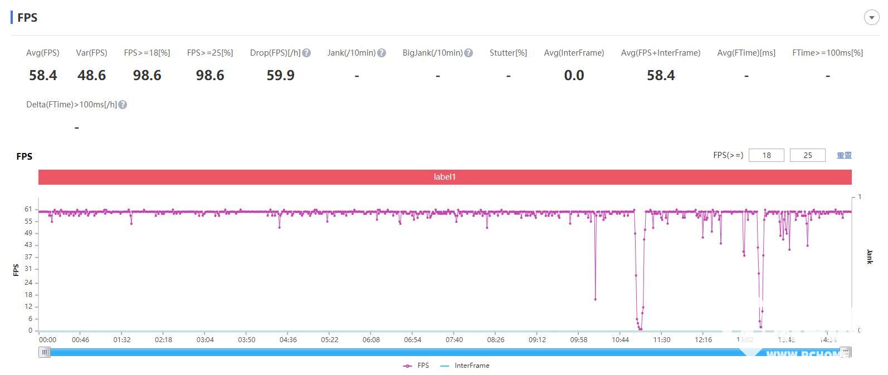The image size is (888, 375).
Task: Click the help icon after Delta(FTime)>100ms[/h]
Action: tap(123, 105)
